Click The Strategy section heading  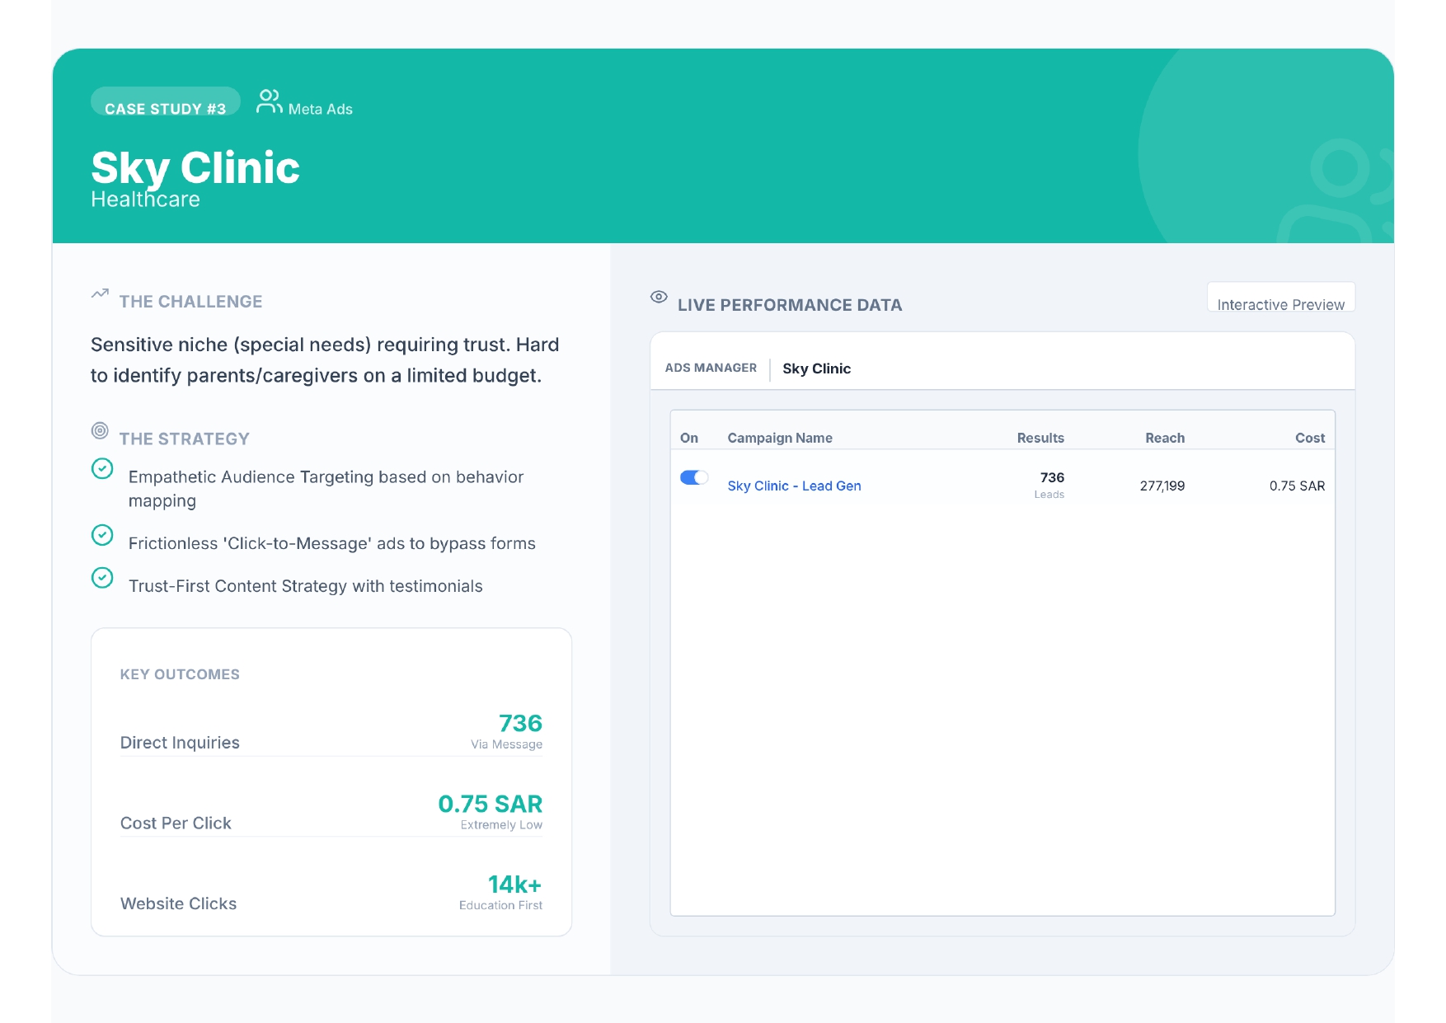coord(184,439)
